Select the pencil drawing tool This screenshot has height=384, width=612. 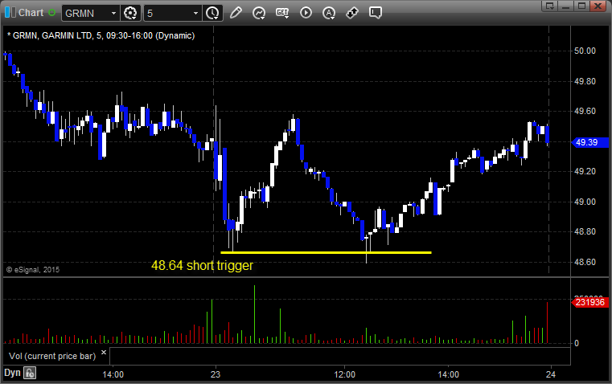click(x=236, y=13)
